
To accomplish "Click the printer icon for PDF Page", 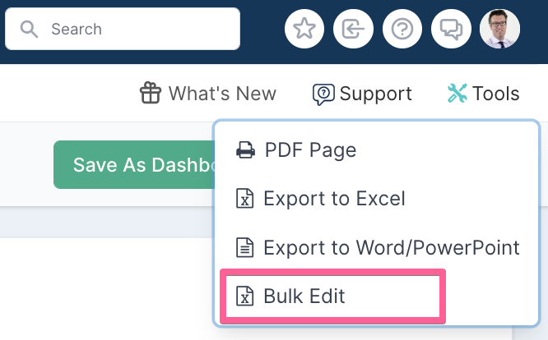I will pyautogui.click(x=245, y=150).
